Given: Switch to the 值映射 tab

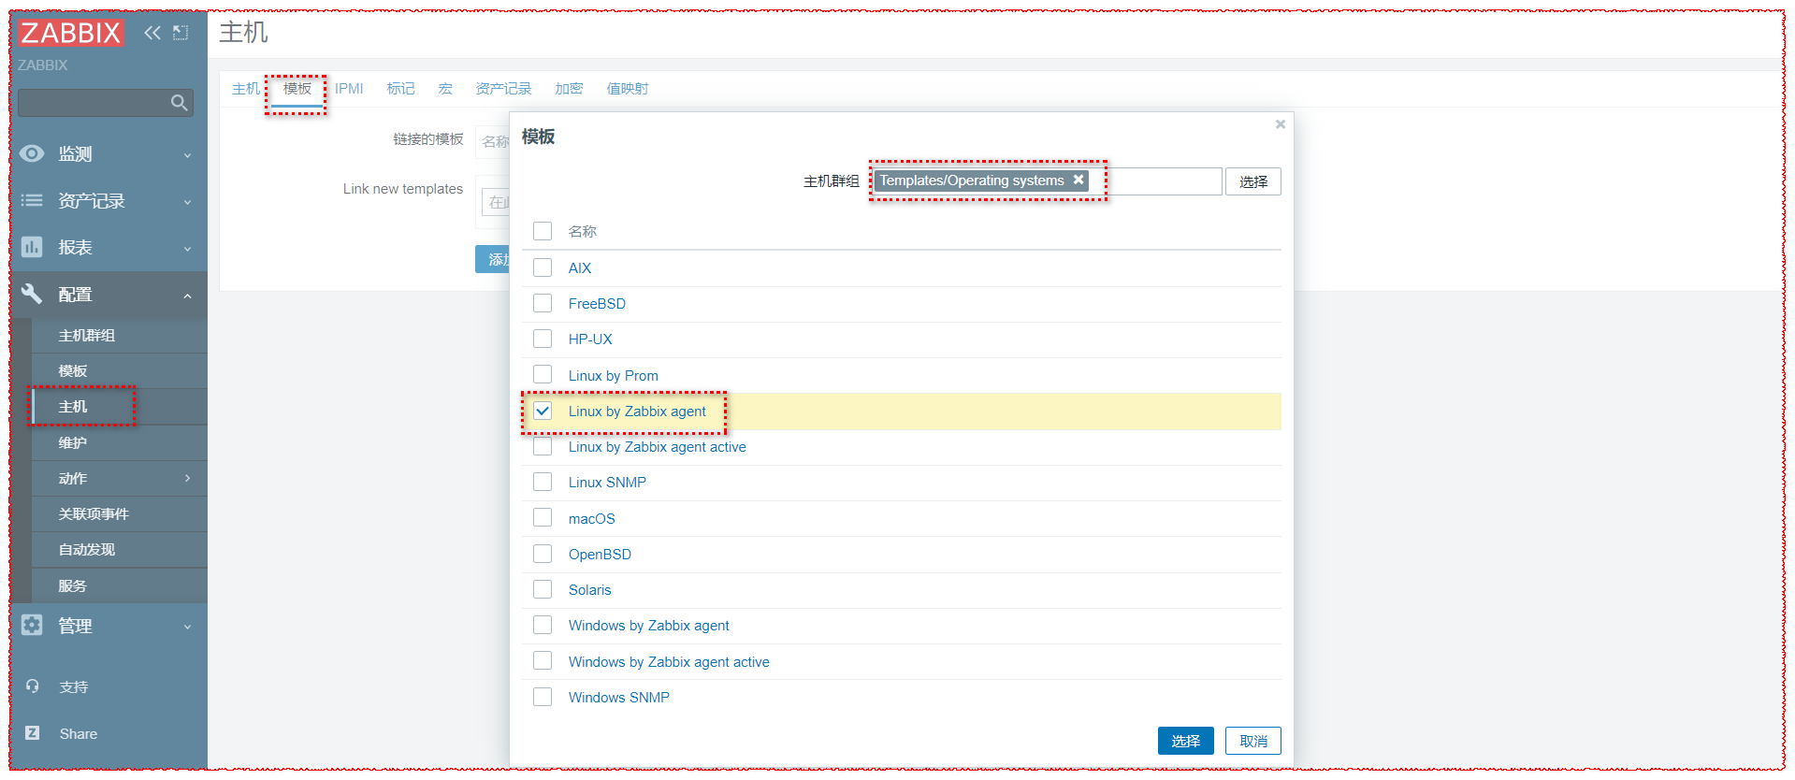Looking at the screenshot, I should (627, 88).
